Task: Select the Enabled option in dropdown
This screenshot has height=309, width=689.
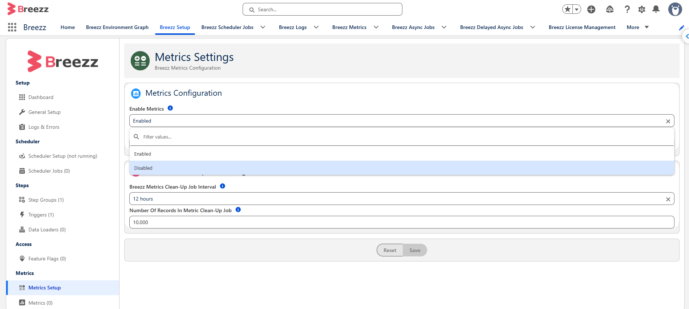Action: coord(402,154)
